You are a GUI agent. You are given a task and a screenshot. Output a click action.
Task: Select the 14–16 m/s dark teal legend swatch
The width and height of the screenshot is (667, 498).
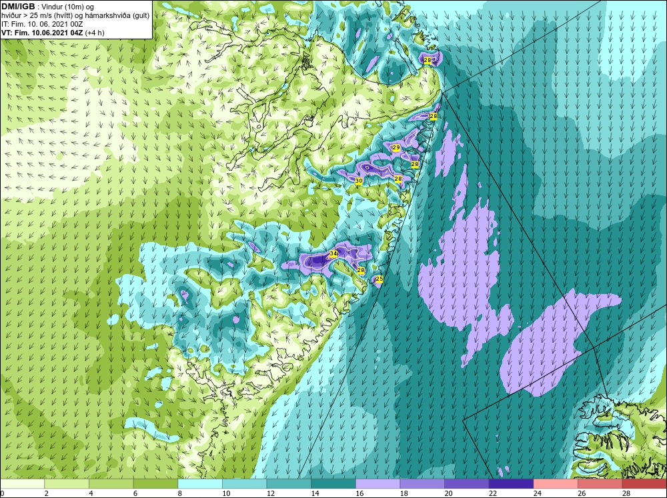click(x=333, y=484)
